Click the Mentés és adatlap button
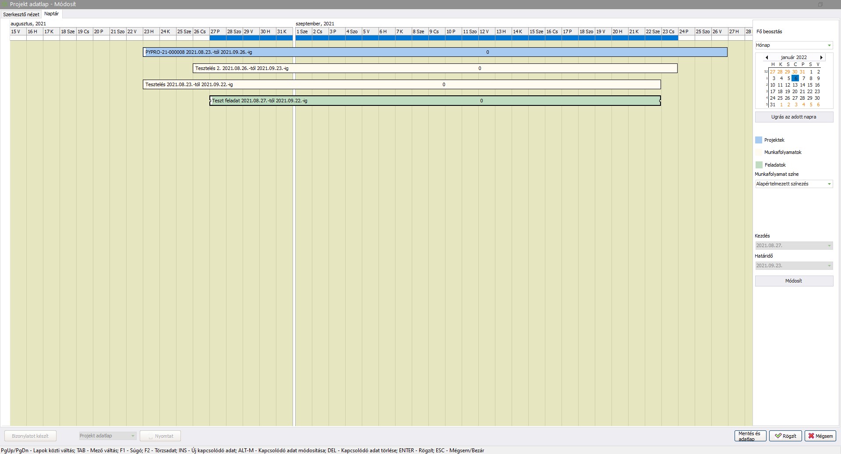Screen dimensions: 841x454 [x=750, y=436]
